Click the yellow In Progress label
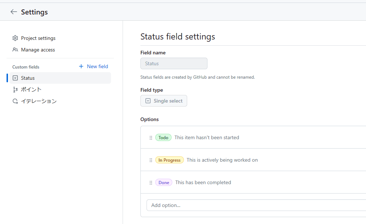The height and width of the screenshot is (224, 366). [x=169, y=160]
